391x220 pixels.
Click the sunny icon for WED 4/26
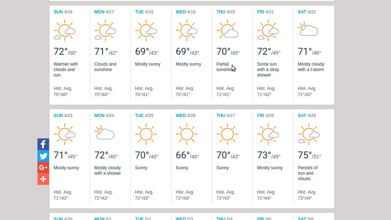[186, 134]
